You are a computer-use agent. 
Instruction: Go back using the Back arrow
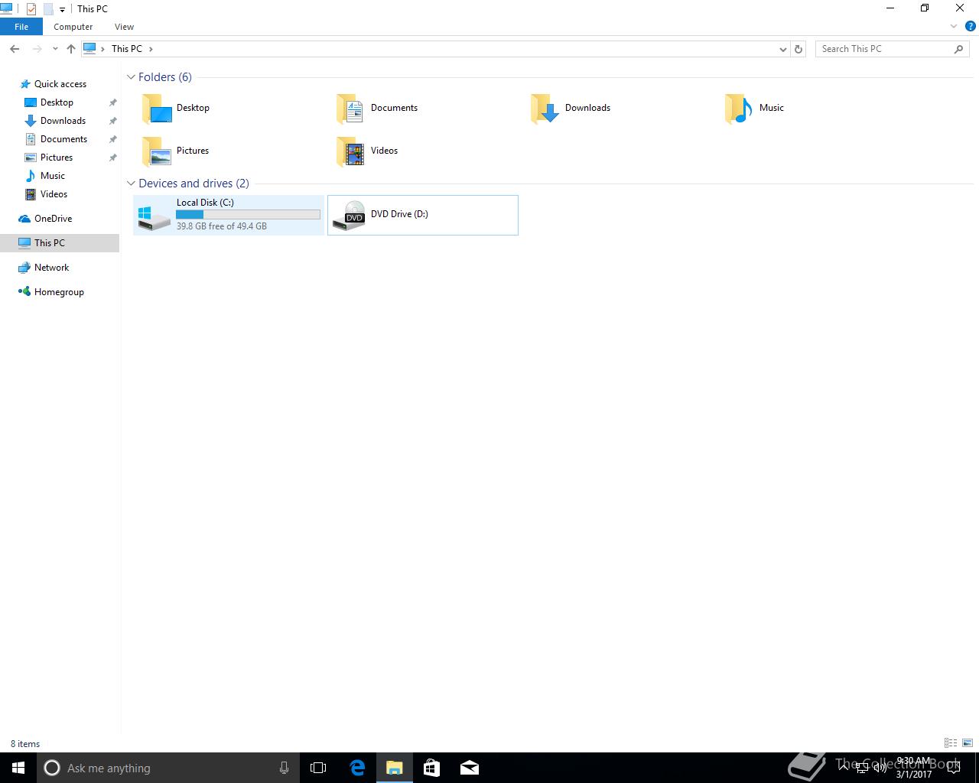(x=15, y=49)
